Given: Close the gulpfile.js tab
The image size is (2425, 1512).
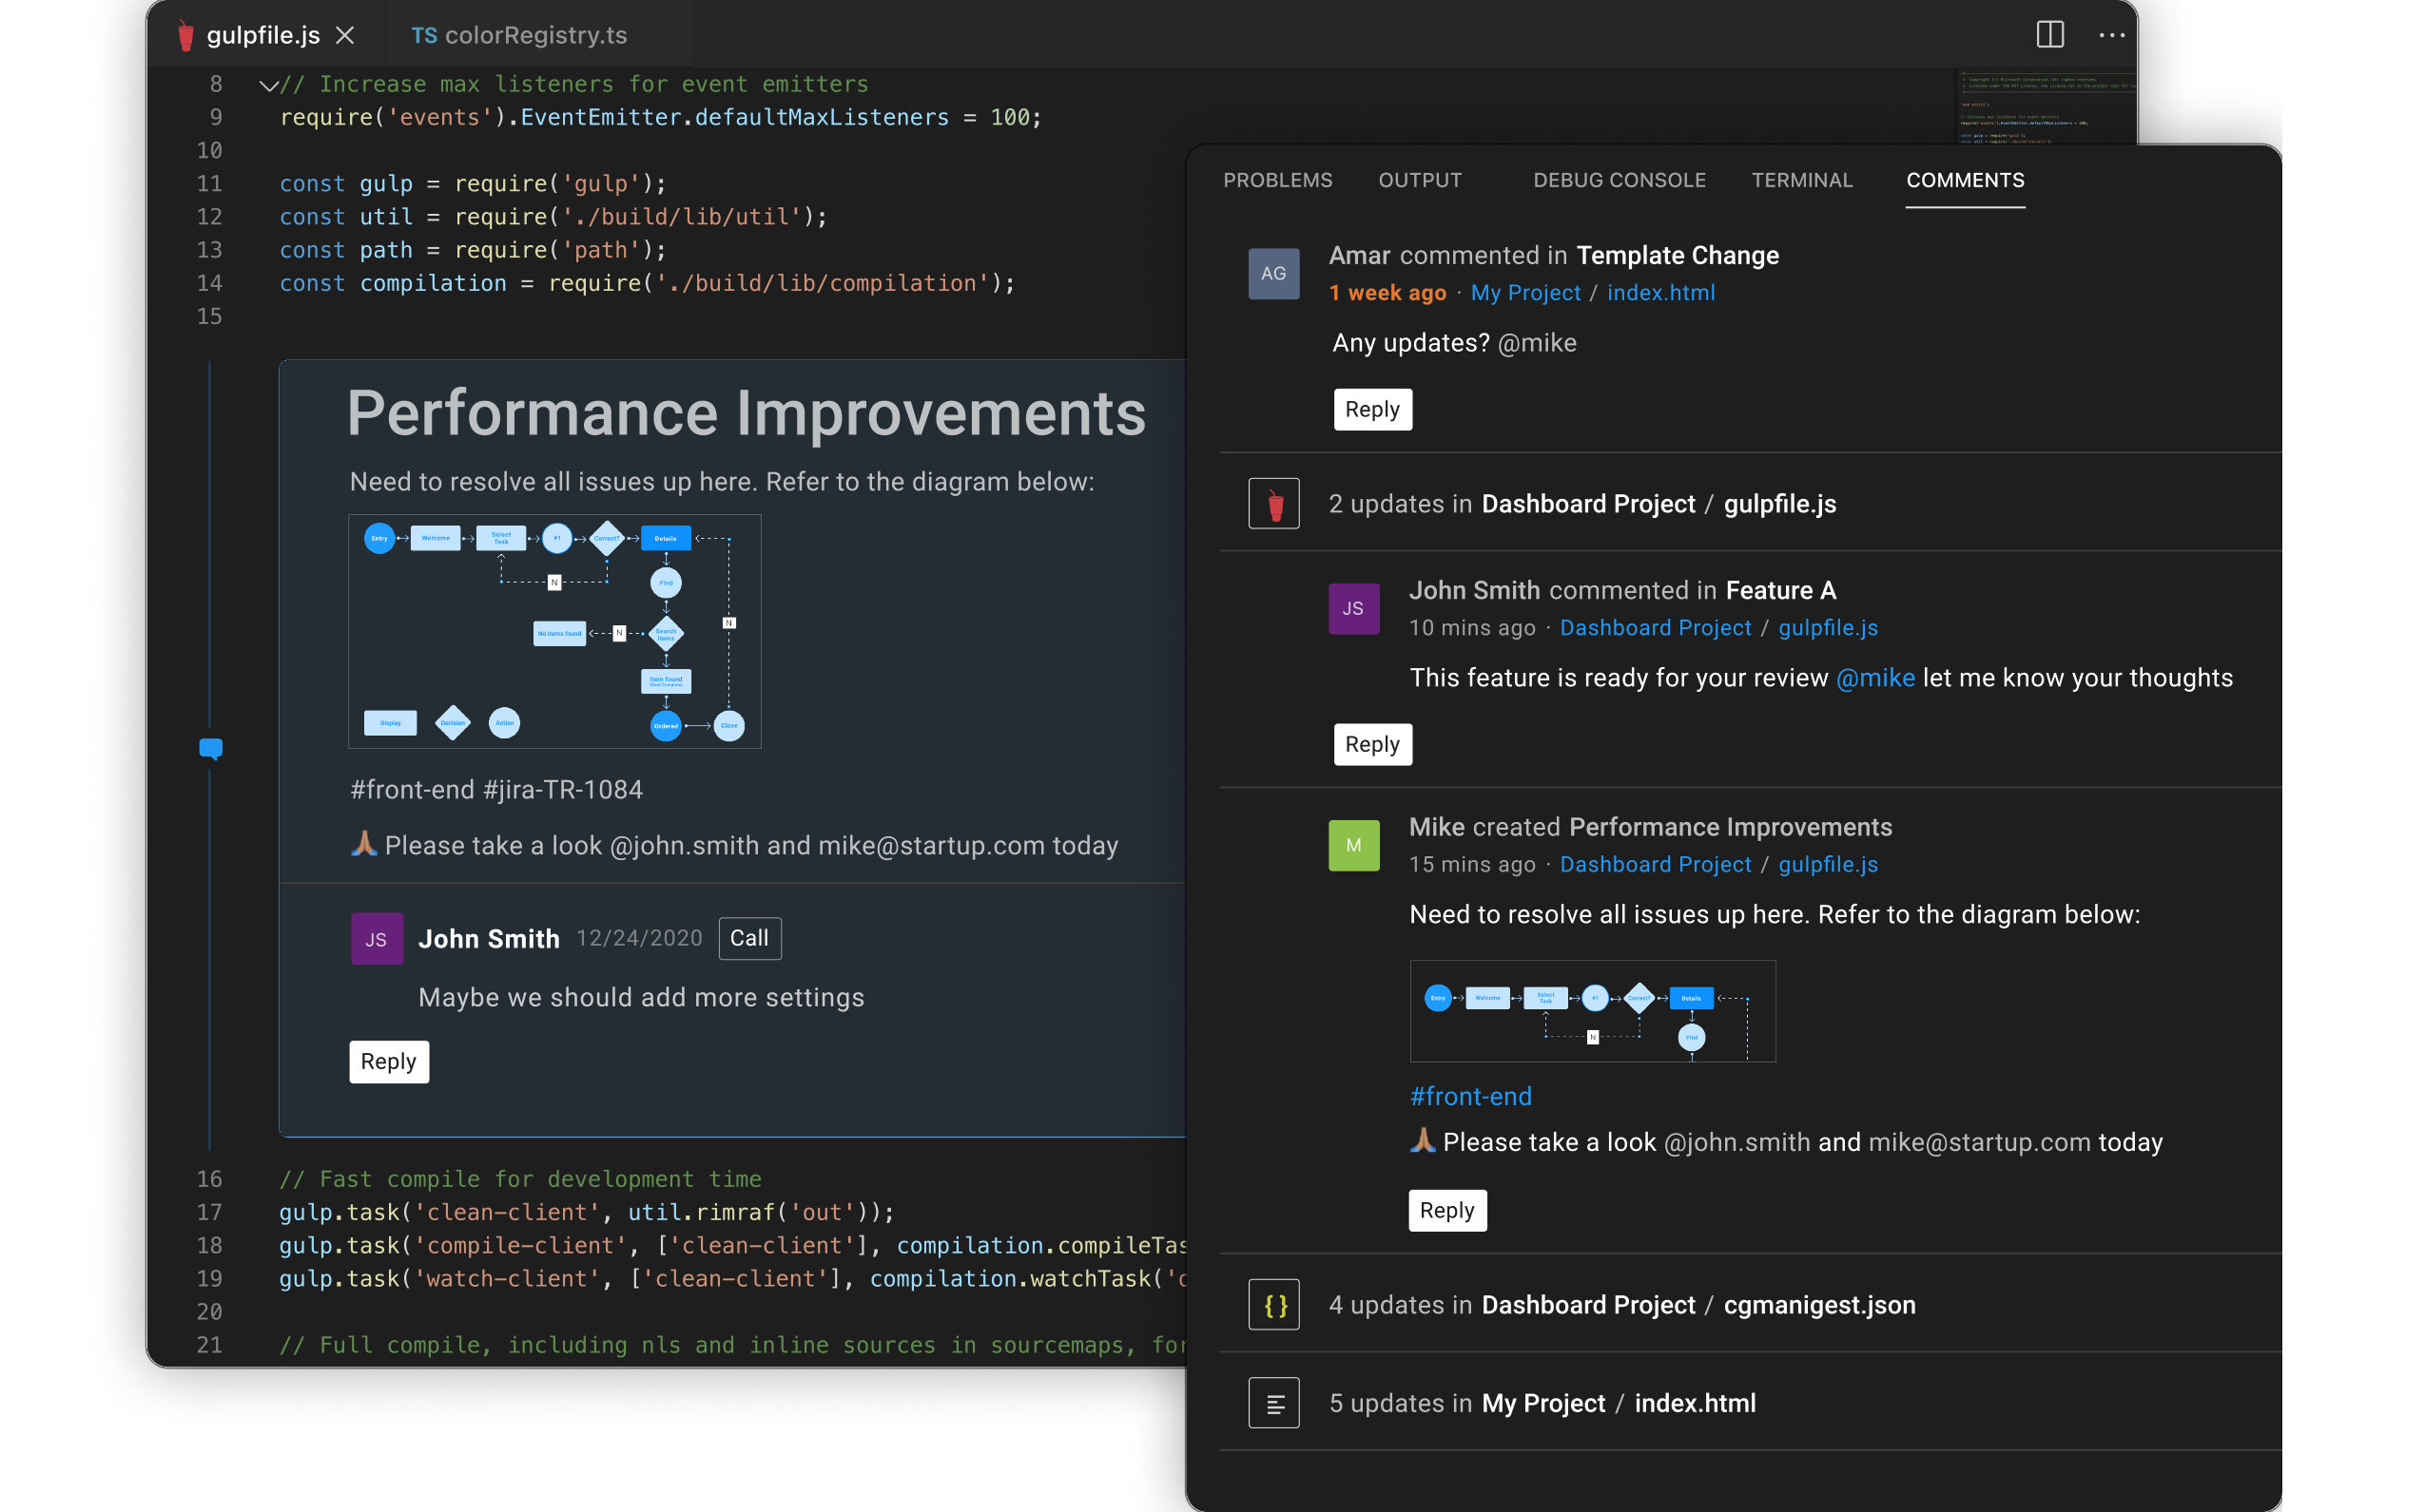Looking at the screenshot, I should (x=345, y=35).
